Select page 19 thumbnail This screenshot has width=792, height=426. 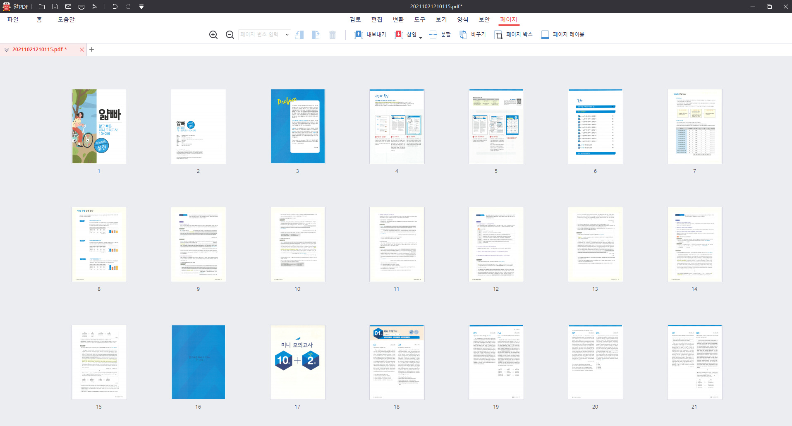coord(496,362)
